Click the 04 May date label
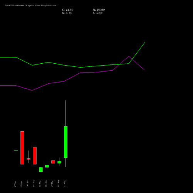The width and height of the screenshot is (193, 193). [34, 183]
